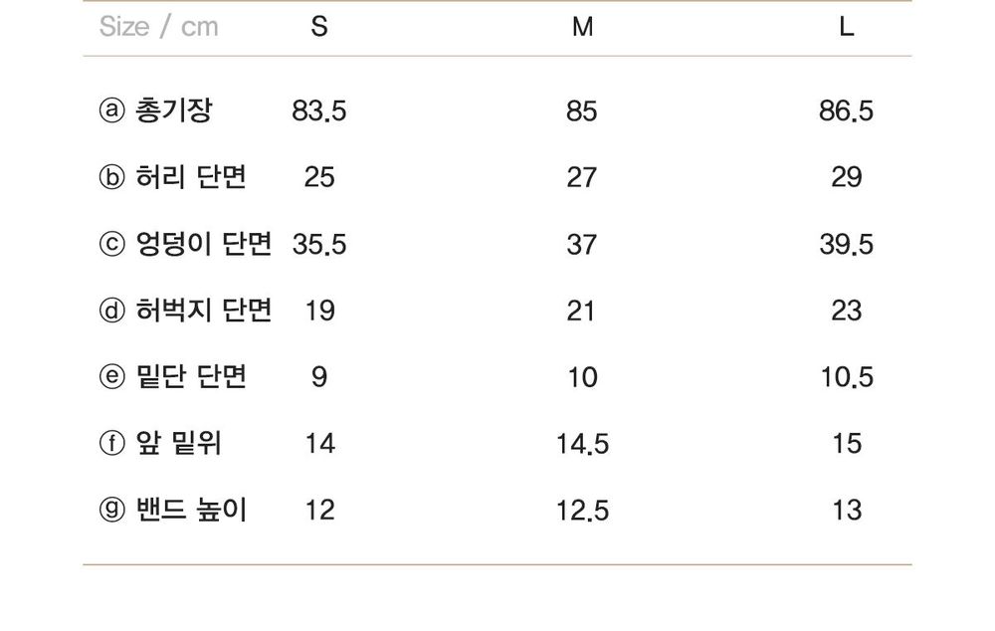This screenshot has height=631, width=995.
Task: Click the circled d icon beside 허벅지 단면
Action: [112, 311]
